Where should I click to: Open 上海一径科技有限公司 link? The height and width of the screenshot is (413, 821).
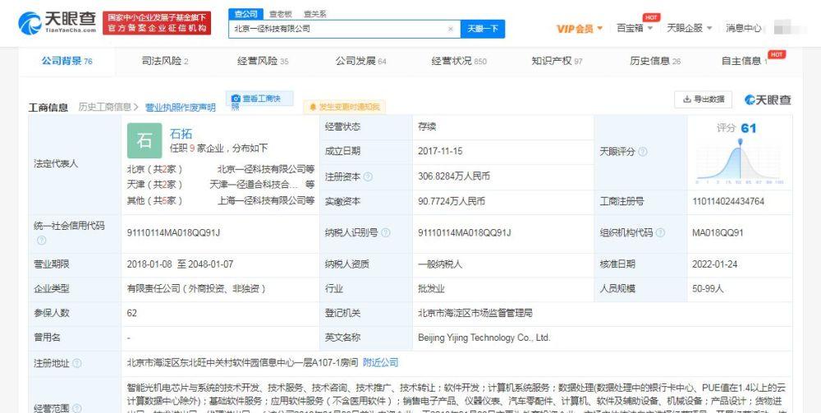[261, 200]
